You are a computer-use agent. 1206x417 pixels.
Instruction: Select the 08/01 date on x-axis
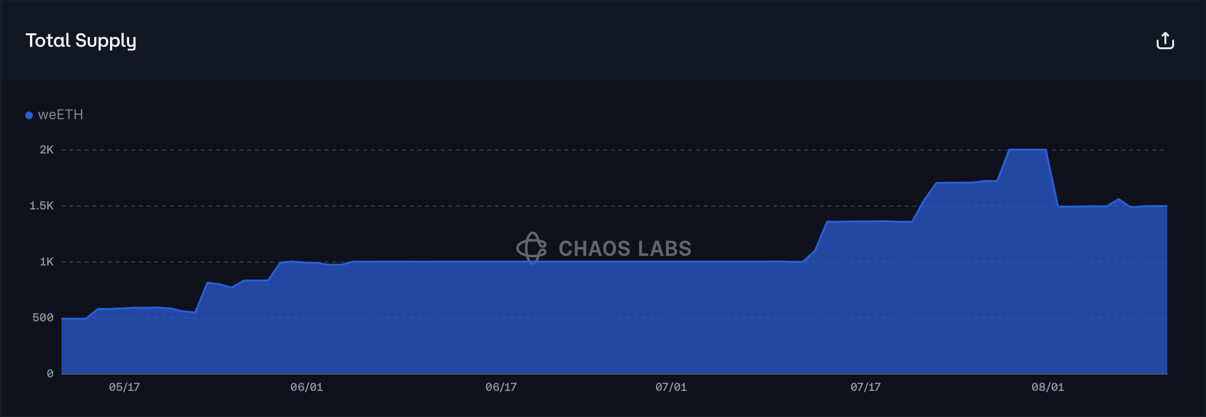[x=1048, y=387]
